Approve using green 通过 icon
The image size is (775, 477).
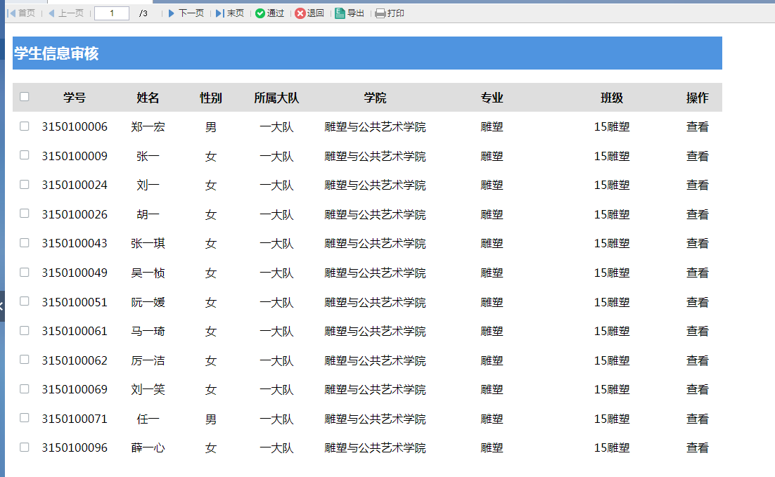pos(260,13)
